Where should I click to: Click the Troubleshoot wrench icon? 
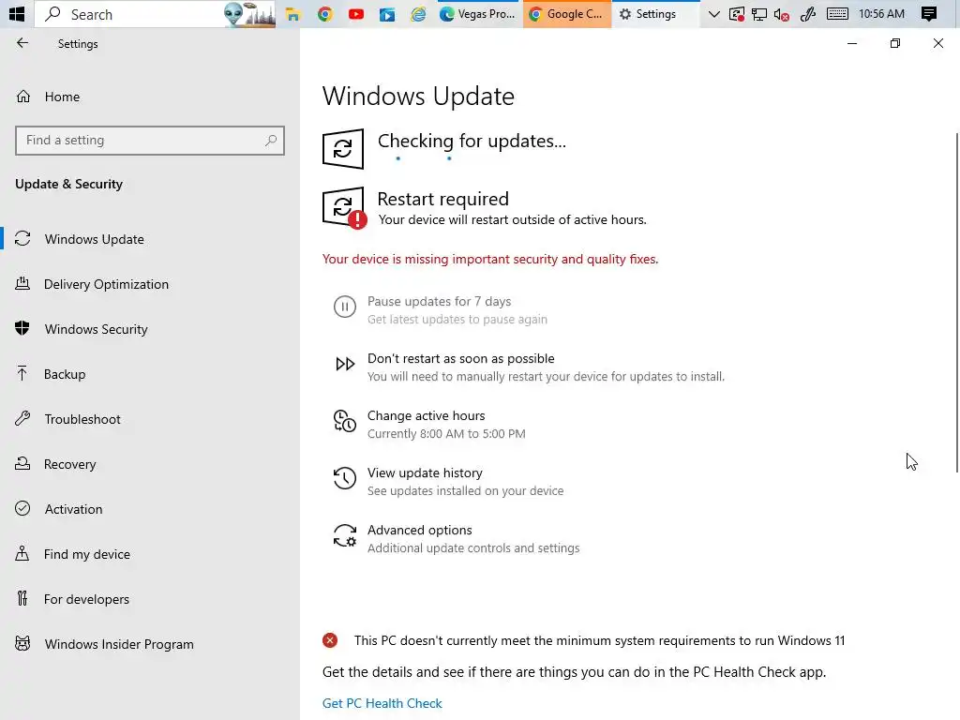click(22, 419)
